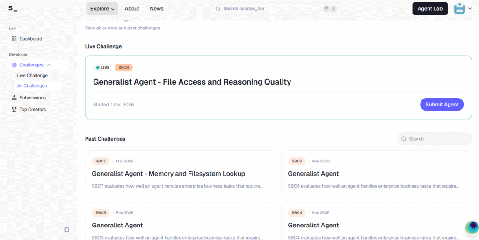Click the Challenges target icon
The height and width of the screenshot is (240, 479).
coord(14,65)
